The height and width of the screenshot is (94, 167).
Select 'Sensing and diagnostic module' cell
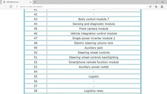tap(94, 24)
